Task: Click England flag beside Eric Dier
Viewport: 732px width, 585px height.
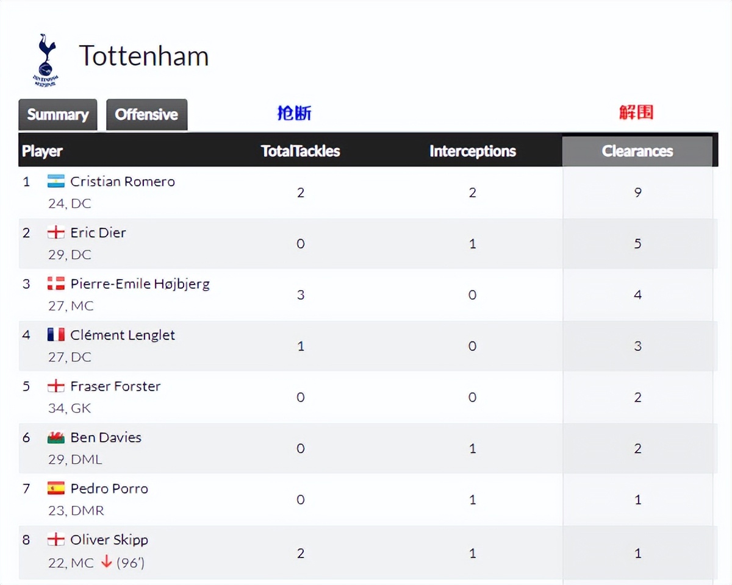Action: click(56, 233)
